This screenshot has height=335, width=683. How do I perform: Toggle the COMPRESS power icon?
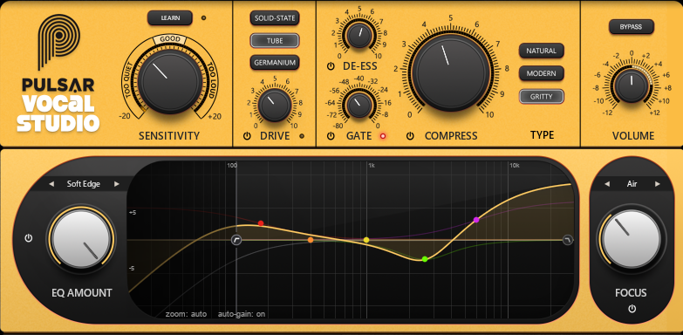(x=410, y=136)
